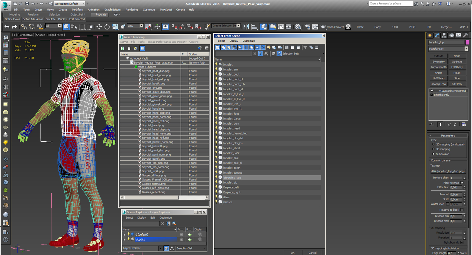Select 2D mapping (landscape) radio

(x=433, y=144)
